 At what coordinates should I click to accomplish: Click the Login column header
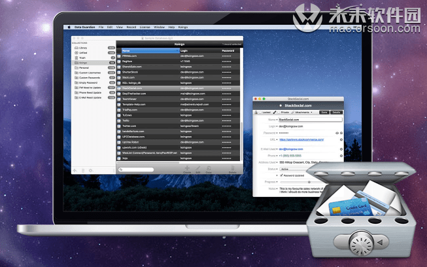[x=200, y=50]
